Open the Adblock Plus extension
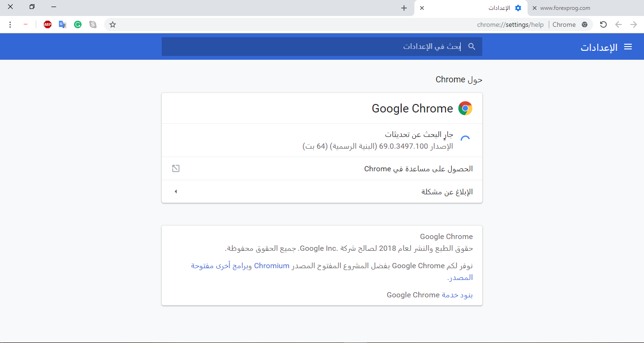 click(x=48, y=24)
